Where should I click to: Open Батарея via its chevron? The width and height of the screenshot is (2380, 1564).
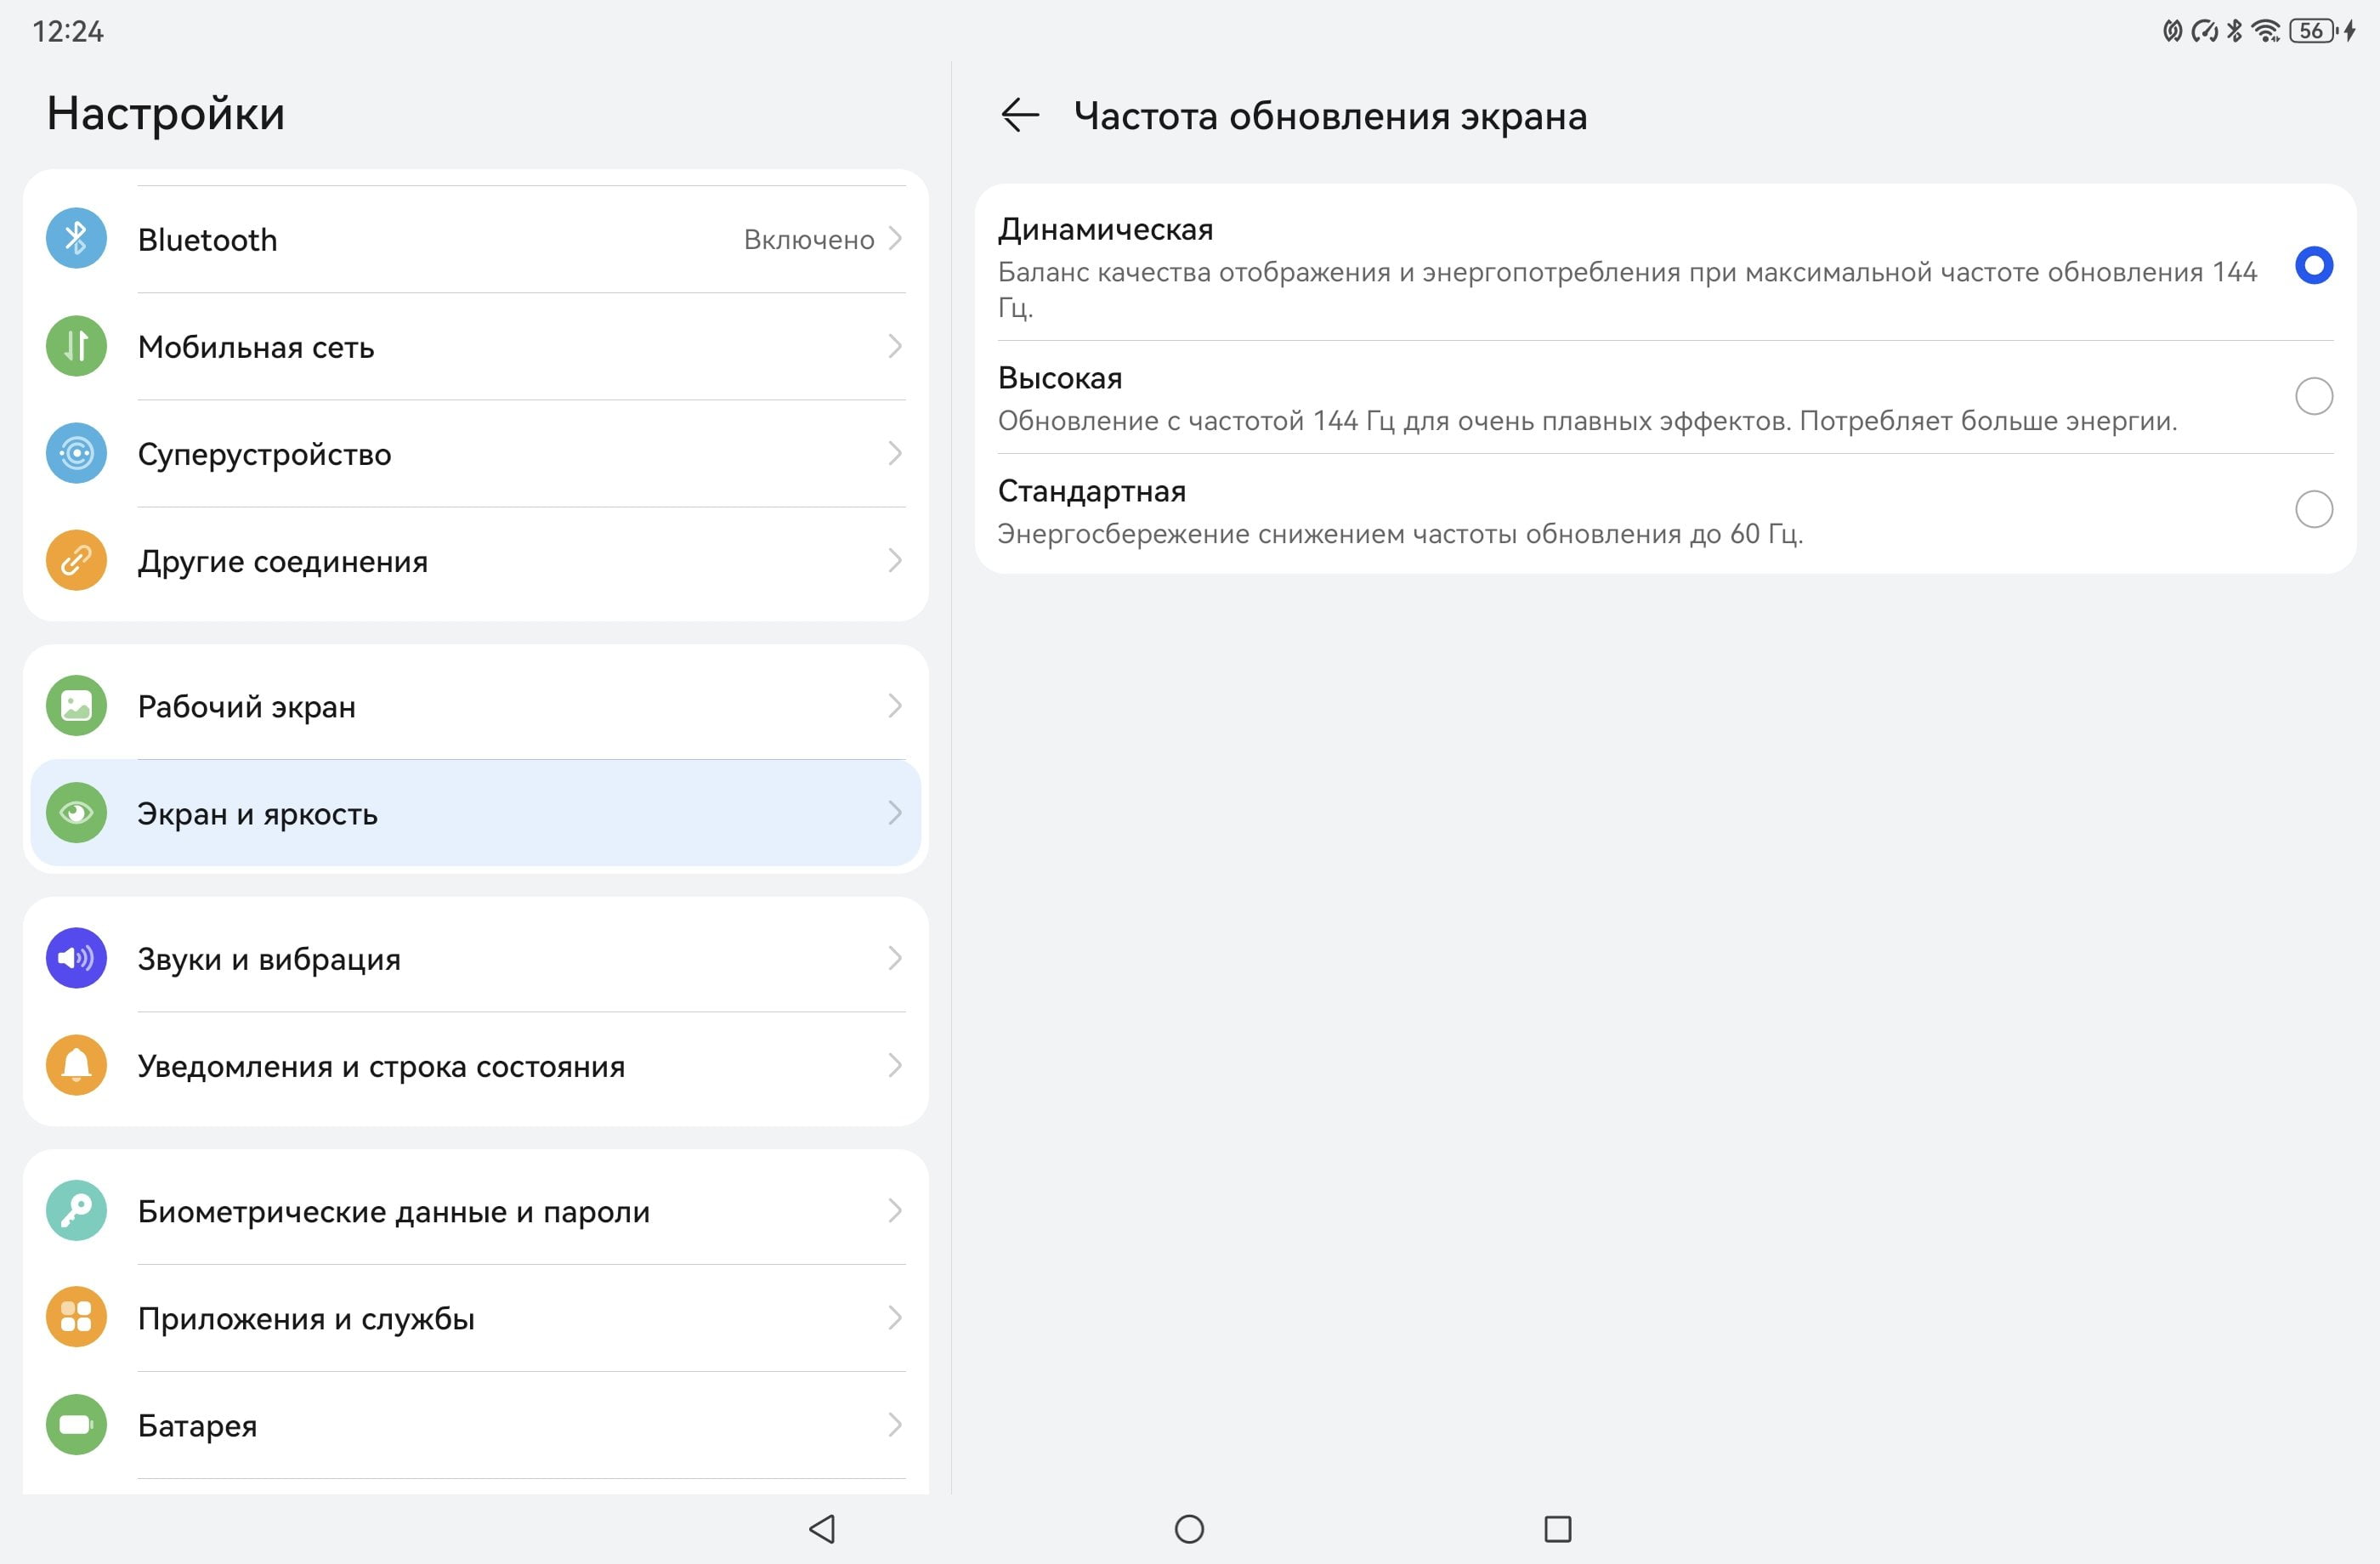coord(895,1425)
